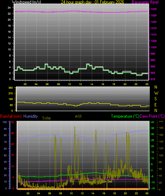Screen dimensions: 165x196
Task: Click the "1025" barometer scale value
Action: click(154, 16)
